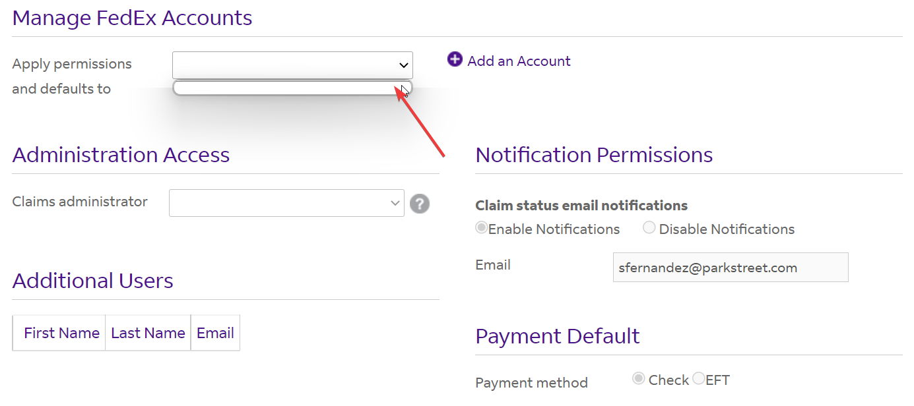Choose Check as payment method
The width and height of the screenshot is (914, 406).
click(x=639, y=379)
